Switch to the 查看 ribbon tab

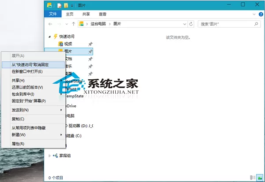click(102, 14)
